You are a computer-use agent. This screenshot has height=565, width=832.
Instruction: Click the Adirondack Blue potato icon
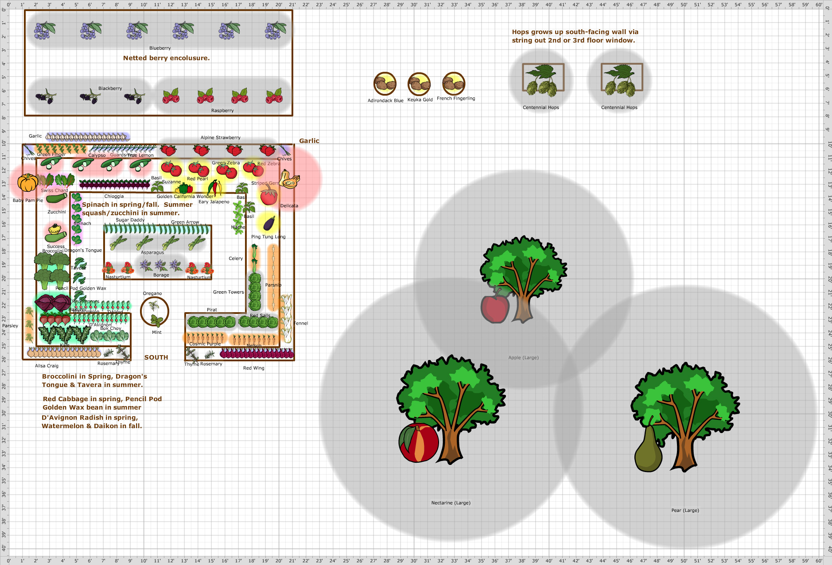(x=385, y=84)
